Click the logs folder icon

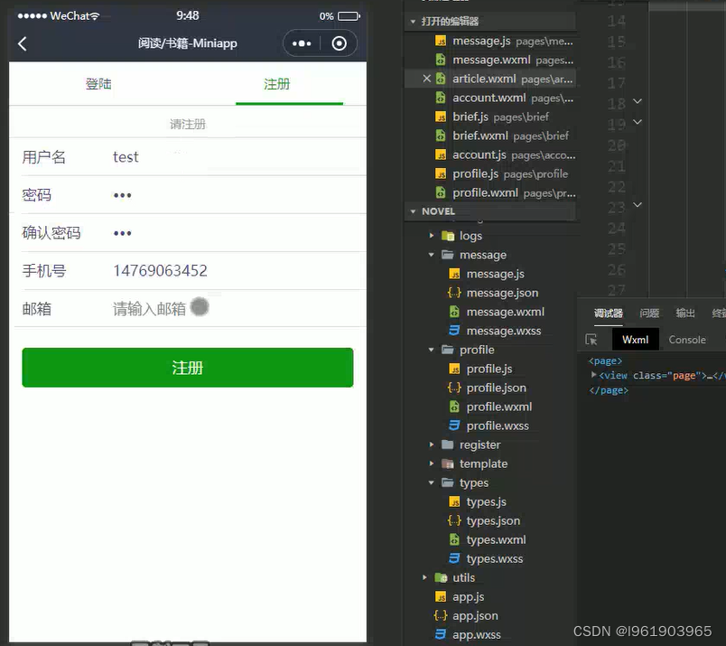[448, 236]
